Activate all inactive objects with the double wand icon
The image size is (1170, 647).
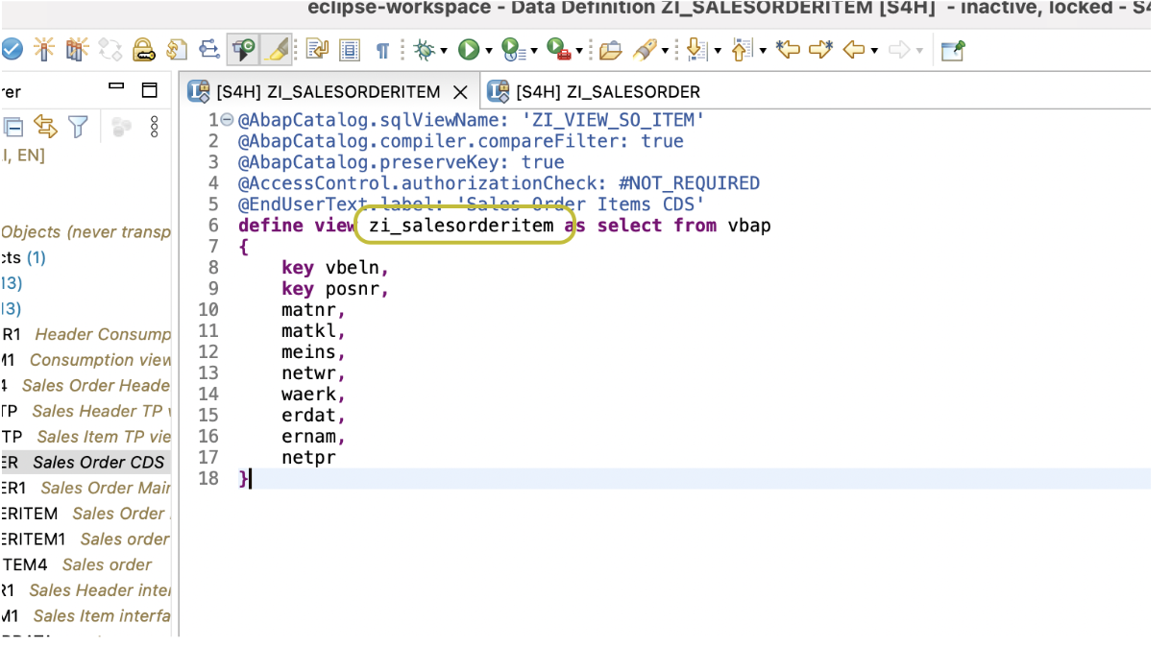click(77, 49)
